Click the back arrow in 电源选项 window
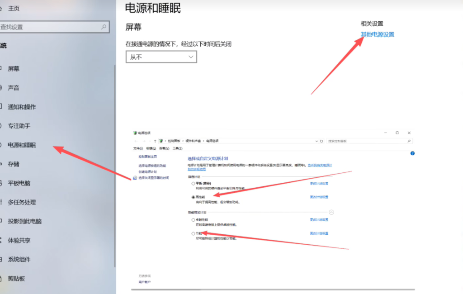The width and height of the screenshot is (463, 294). pyautogui.click(x=136, y=141)
